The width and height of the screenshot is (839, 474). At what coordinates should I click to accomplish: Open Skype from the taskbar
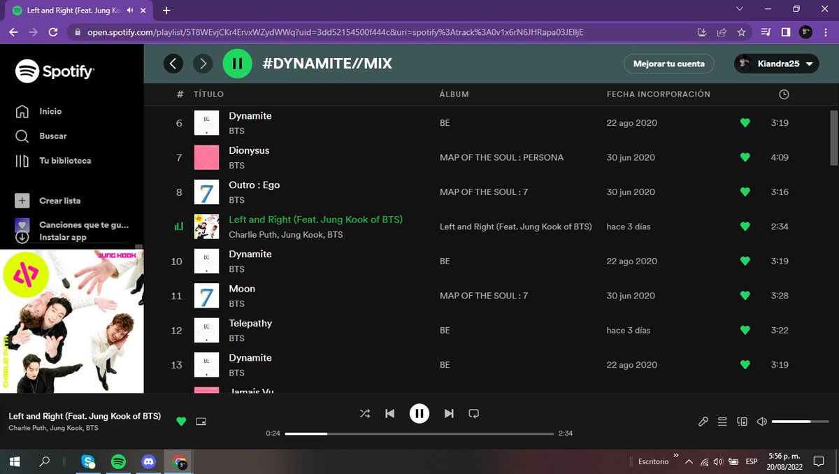click(88, 461)
